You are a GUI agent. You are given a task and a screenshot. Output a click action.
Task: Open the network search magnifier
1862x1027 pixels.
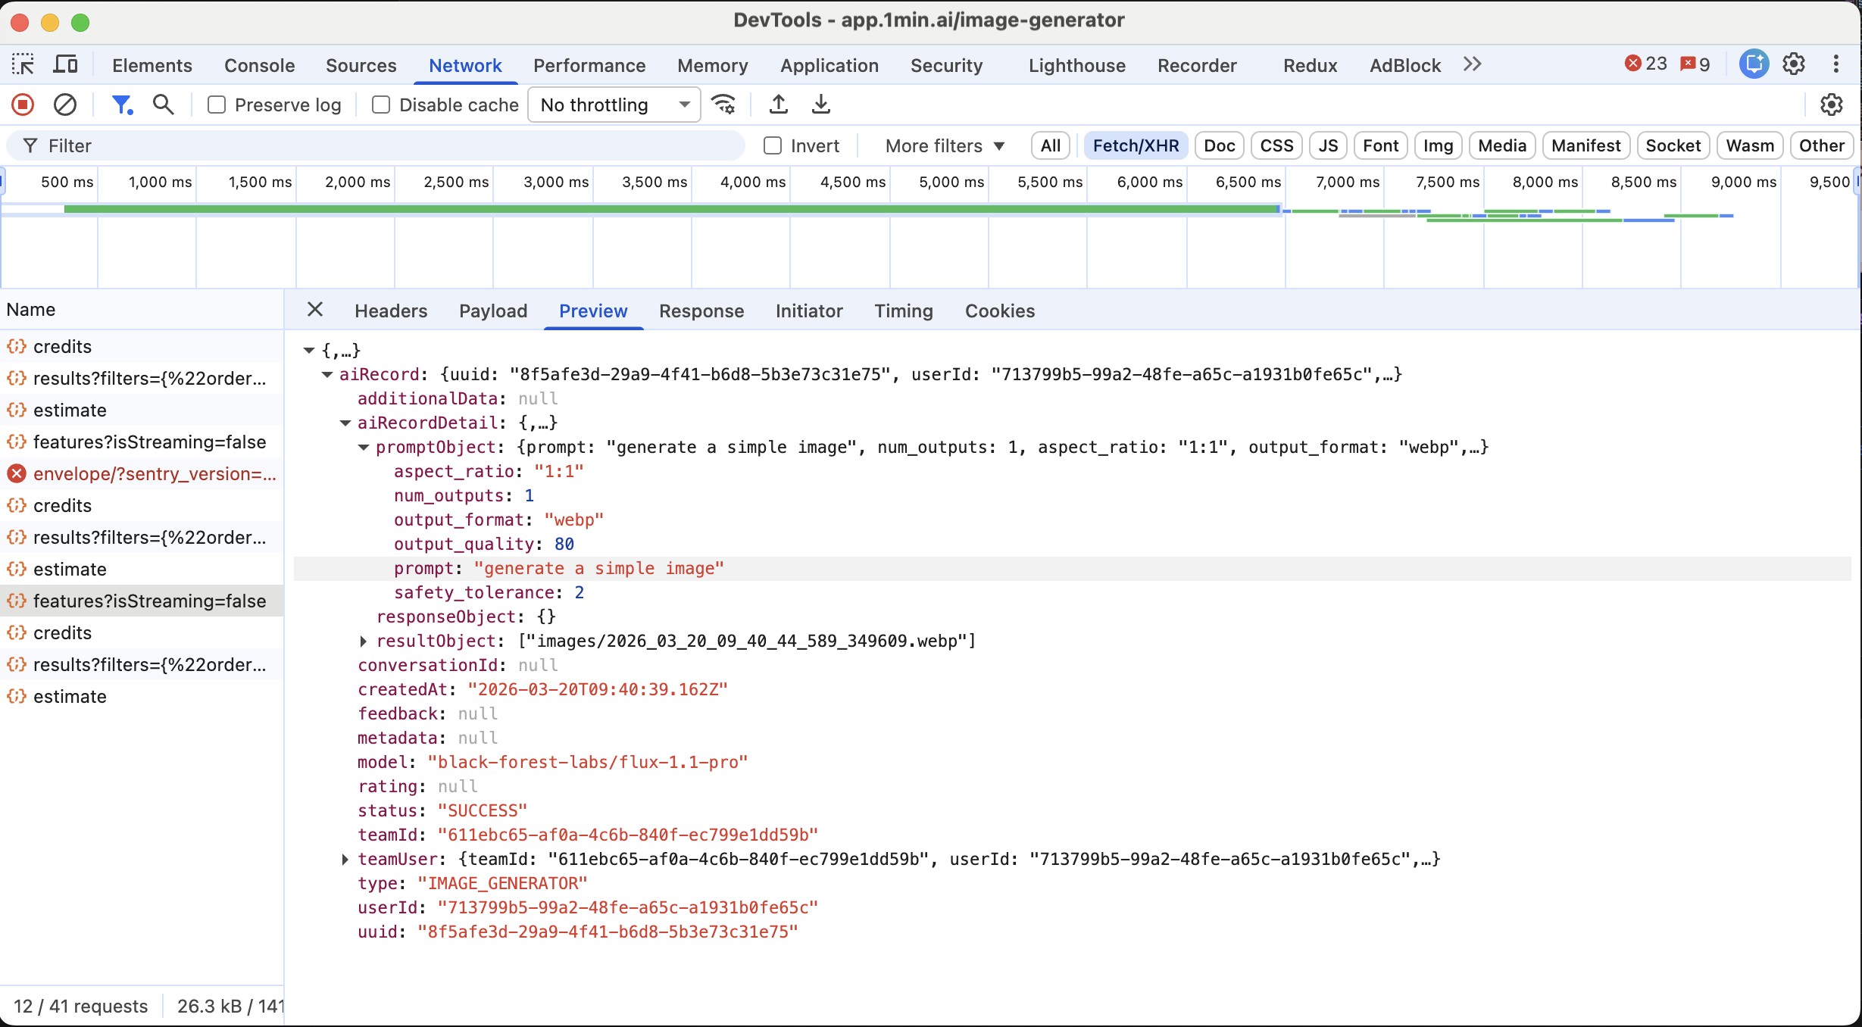click(163, 105)
